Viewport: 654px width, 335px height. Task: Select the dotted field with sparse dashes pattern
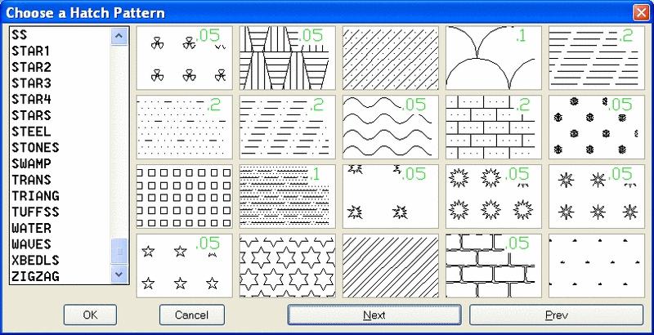[185, 127]
